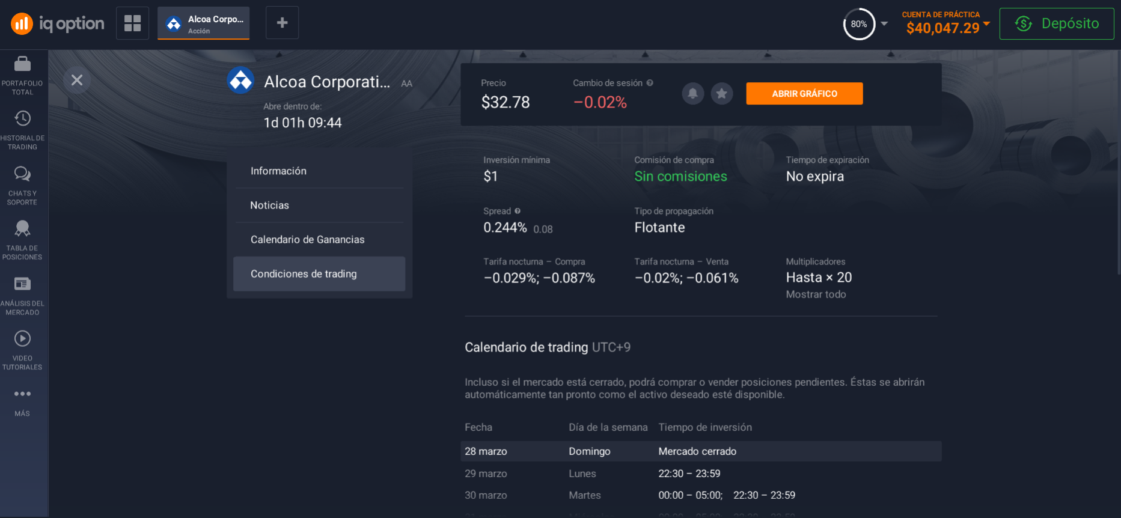This screenshot has height=518, width=1121.
Task: Click the Flotante spread type value
Action: click(659, 228)
